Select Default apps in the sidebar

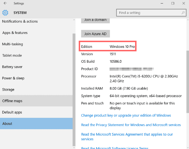pyautogui.click(x=36, y=112)
